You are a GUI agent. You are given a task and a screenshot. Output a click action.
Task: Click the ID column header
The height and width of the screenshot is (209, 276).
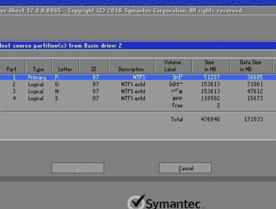coord(94,66)
